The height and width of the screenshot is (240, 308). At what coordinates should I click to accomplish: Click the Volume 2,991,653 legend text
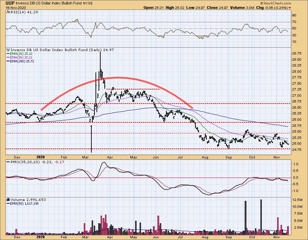tap(28, 200)
